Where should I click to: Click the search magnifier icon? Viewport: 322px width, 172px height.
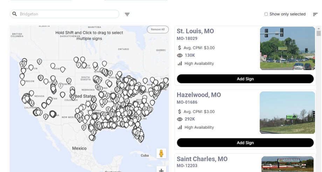coord(15,14)
